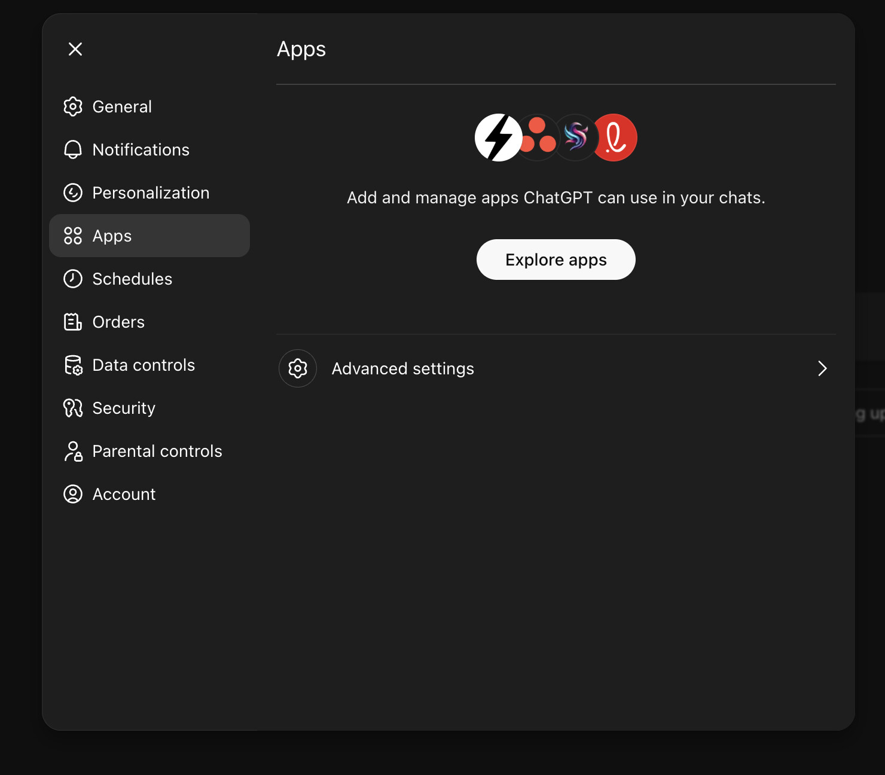Switch to Data controls tab

click(x=149, y=365)
